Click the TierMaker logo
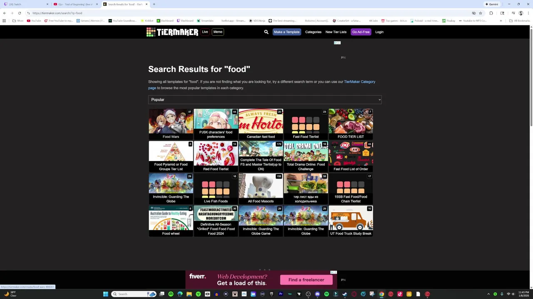This screenshot has height=299, width=533. click(172, 32)
